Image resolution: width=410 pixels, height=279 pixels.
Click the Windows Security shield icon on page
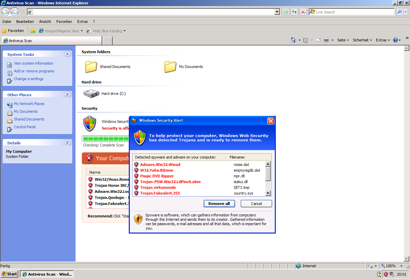pyautogui.click(x=90, y=124)
